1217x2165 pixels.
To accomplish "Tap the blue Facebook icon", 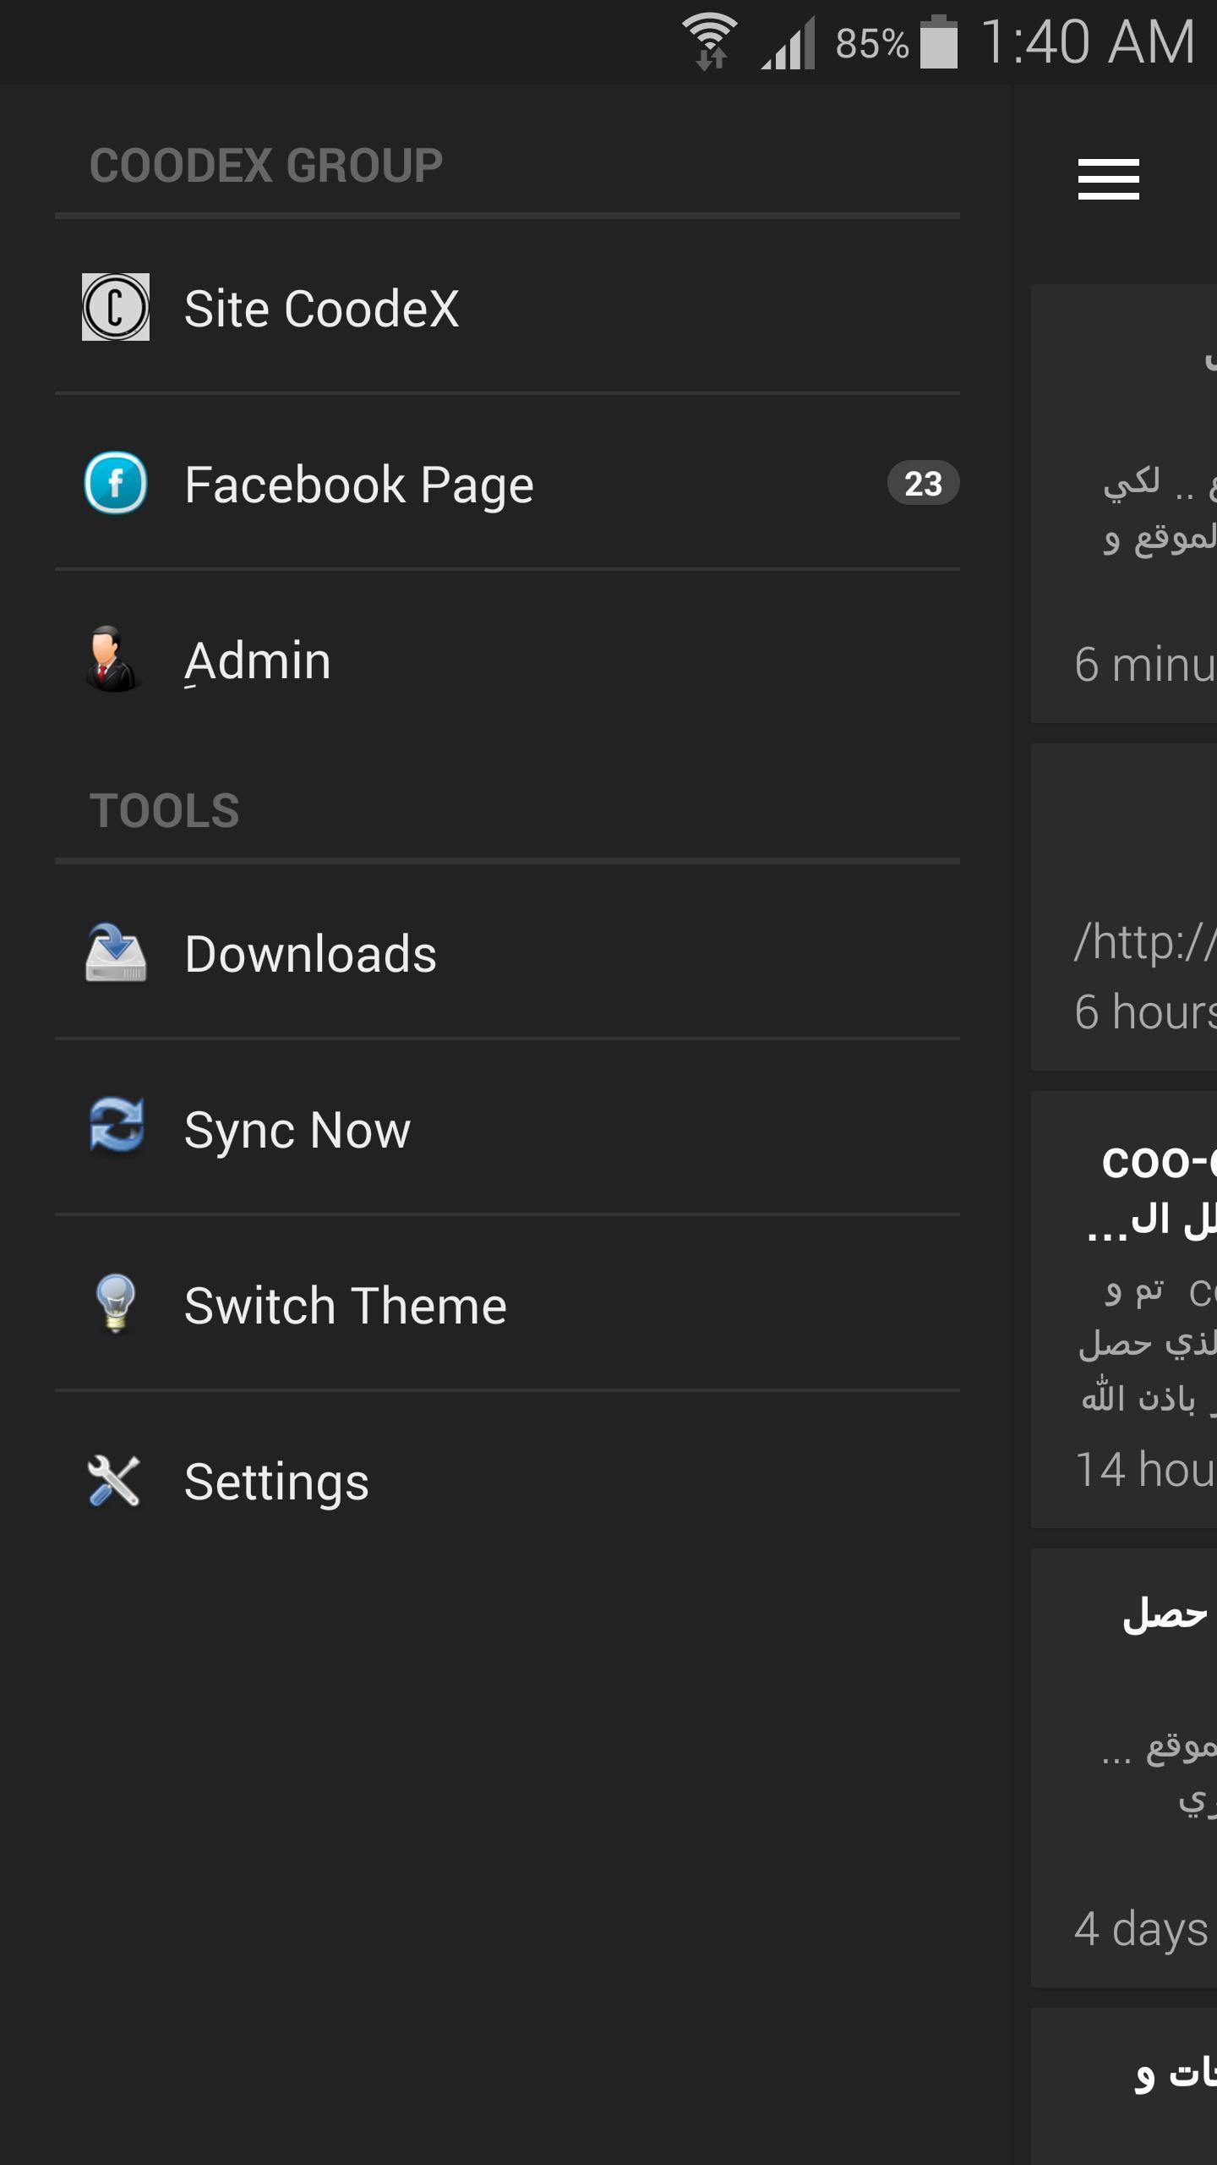I will click(x=116, y=483).
